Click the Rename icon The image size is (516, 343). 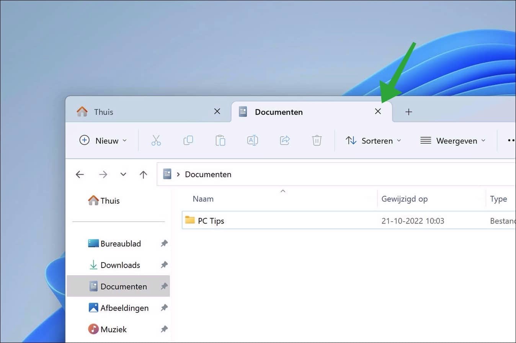click(x=252, y=140)
